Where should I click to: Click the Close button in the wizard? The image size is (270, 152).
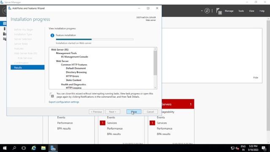click(134, 111)
